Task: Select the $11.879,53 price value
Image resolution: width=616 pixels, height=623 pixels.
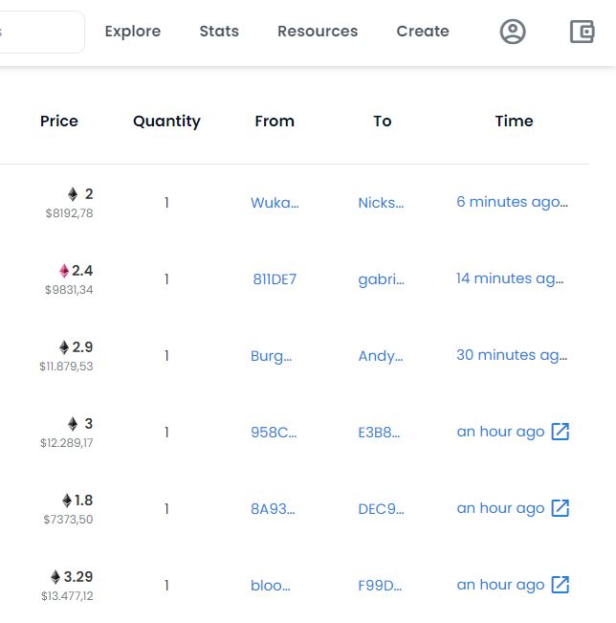Action: click(x=66, y=367)
